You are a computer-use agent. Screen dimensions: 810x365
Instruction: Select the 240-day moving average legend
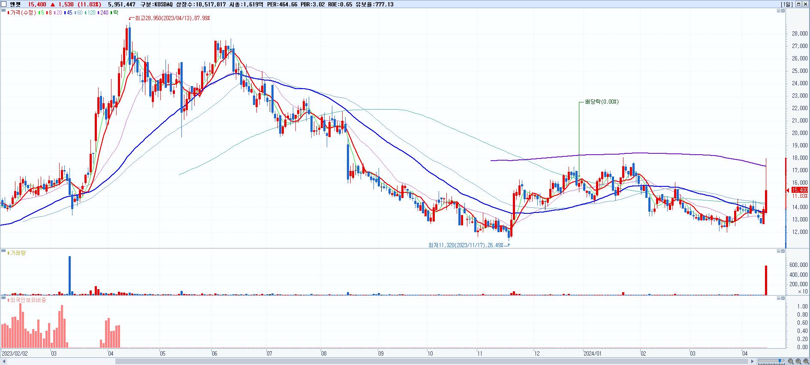[x=103, y=13]
